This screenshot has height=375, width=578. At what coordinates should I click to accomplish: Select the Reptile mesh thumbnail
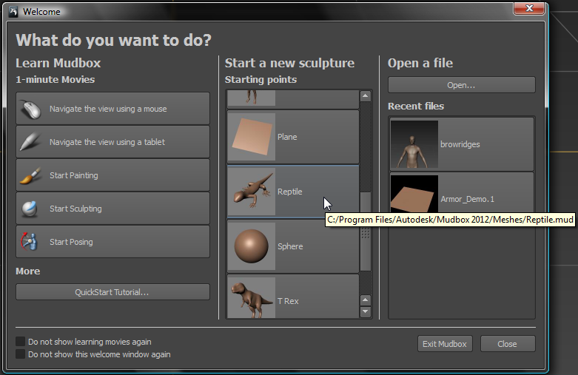click(x=252, y=192)
